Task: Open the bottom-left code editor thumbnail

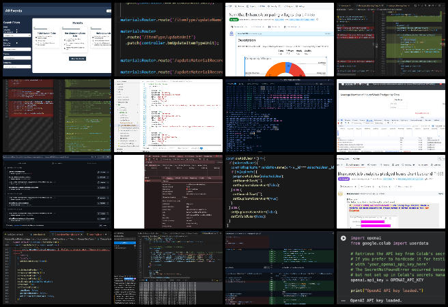Action: [x=57, y=268]
